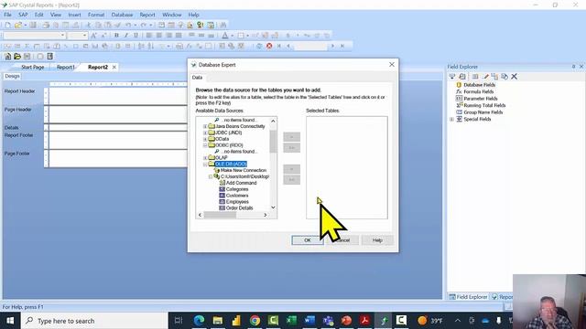Image resolution: width=586 pixels, height=329 pixels.
Task: Click the Undo icon in the toolbar
Action: click(x=128, y=25)
